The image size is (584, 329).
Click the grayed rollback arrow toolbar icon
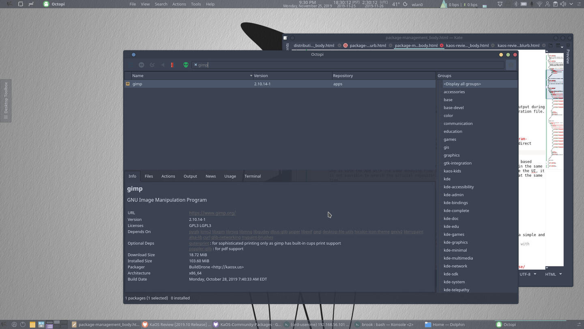click(163, 65)
